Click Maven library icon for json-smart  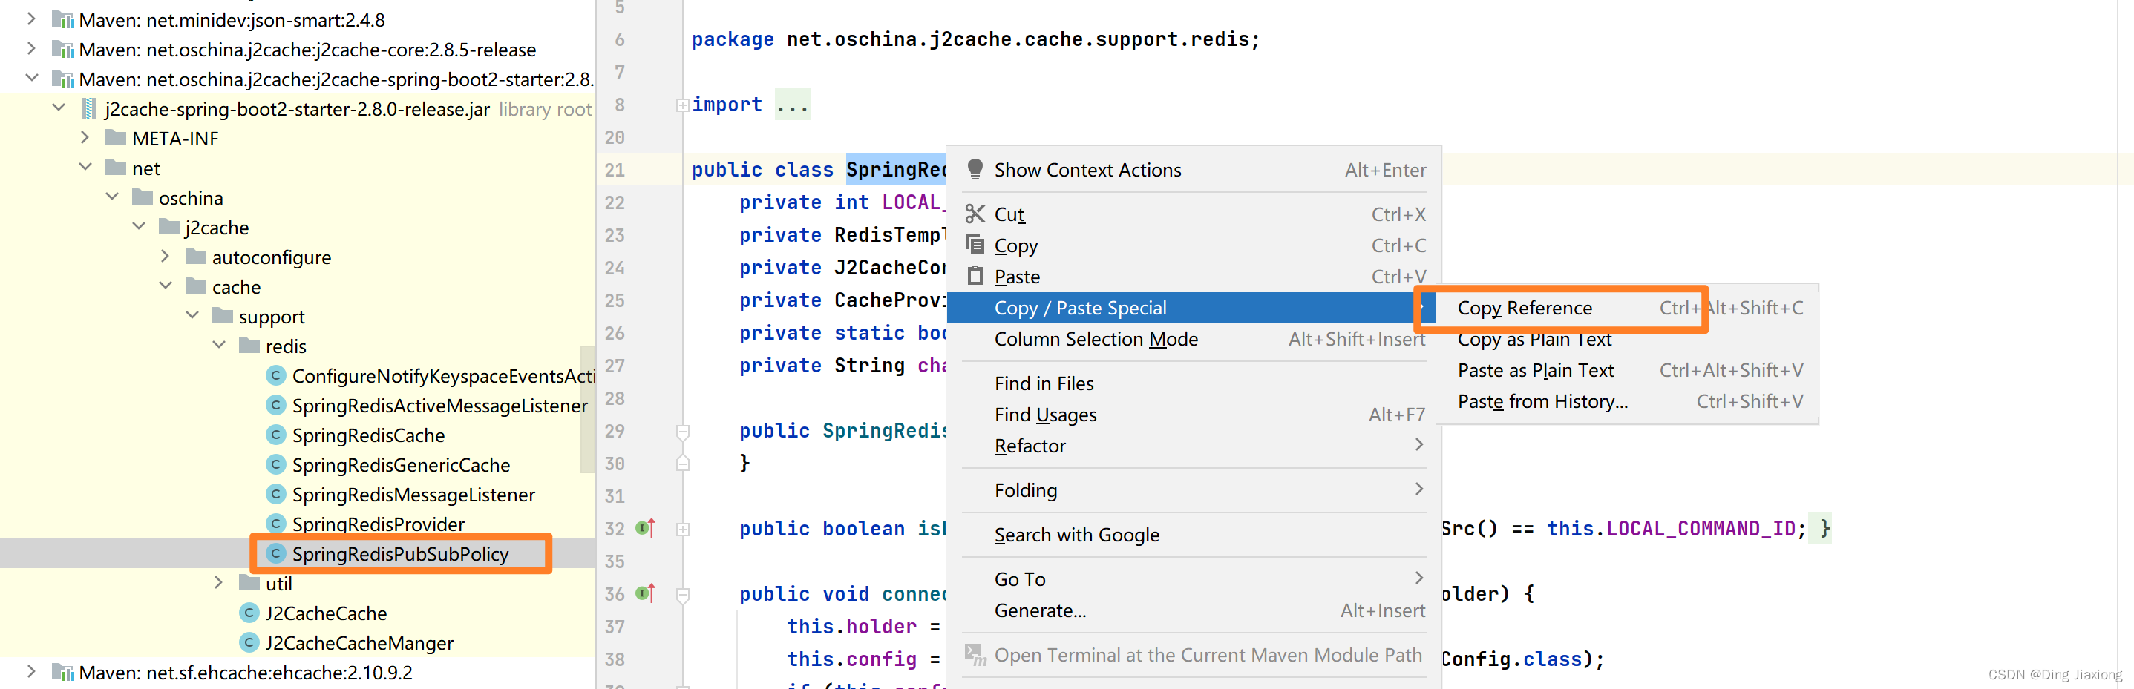click(x=63, y=19)
